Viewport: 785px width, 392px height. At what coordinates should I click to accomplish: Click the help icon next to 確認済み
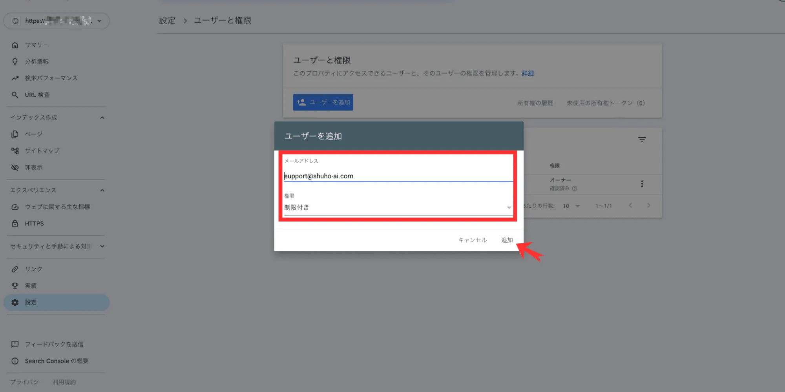pyautogui.click(x=575, y=189)
